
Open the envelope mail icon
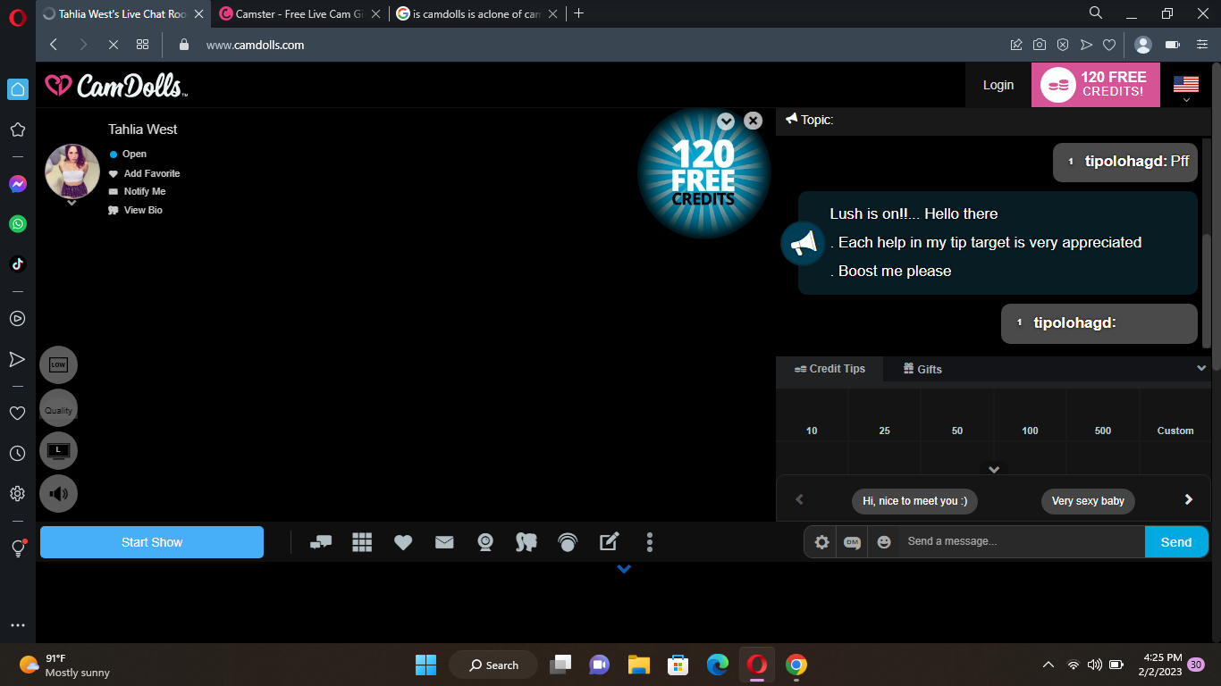[x=444, y=542]
